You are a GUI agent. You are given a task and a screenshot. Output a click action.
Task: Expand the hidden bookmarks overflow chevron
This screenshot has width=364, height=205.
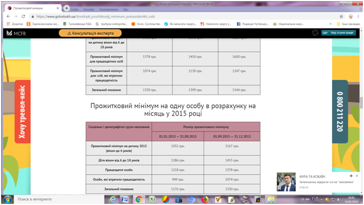[331, 24]
